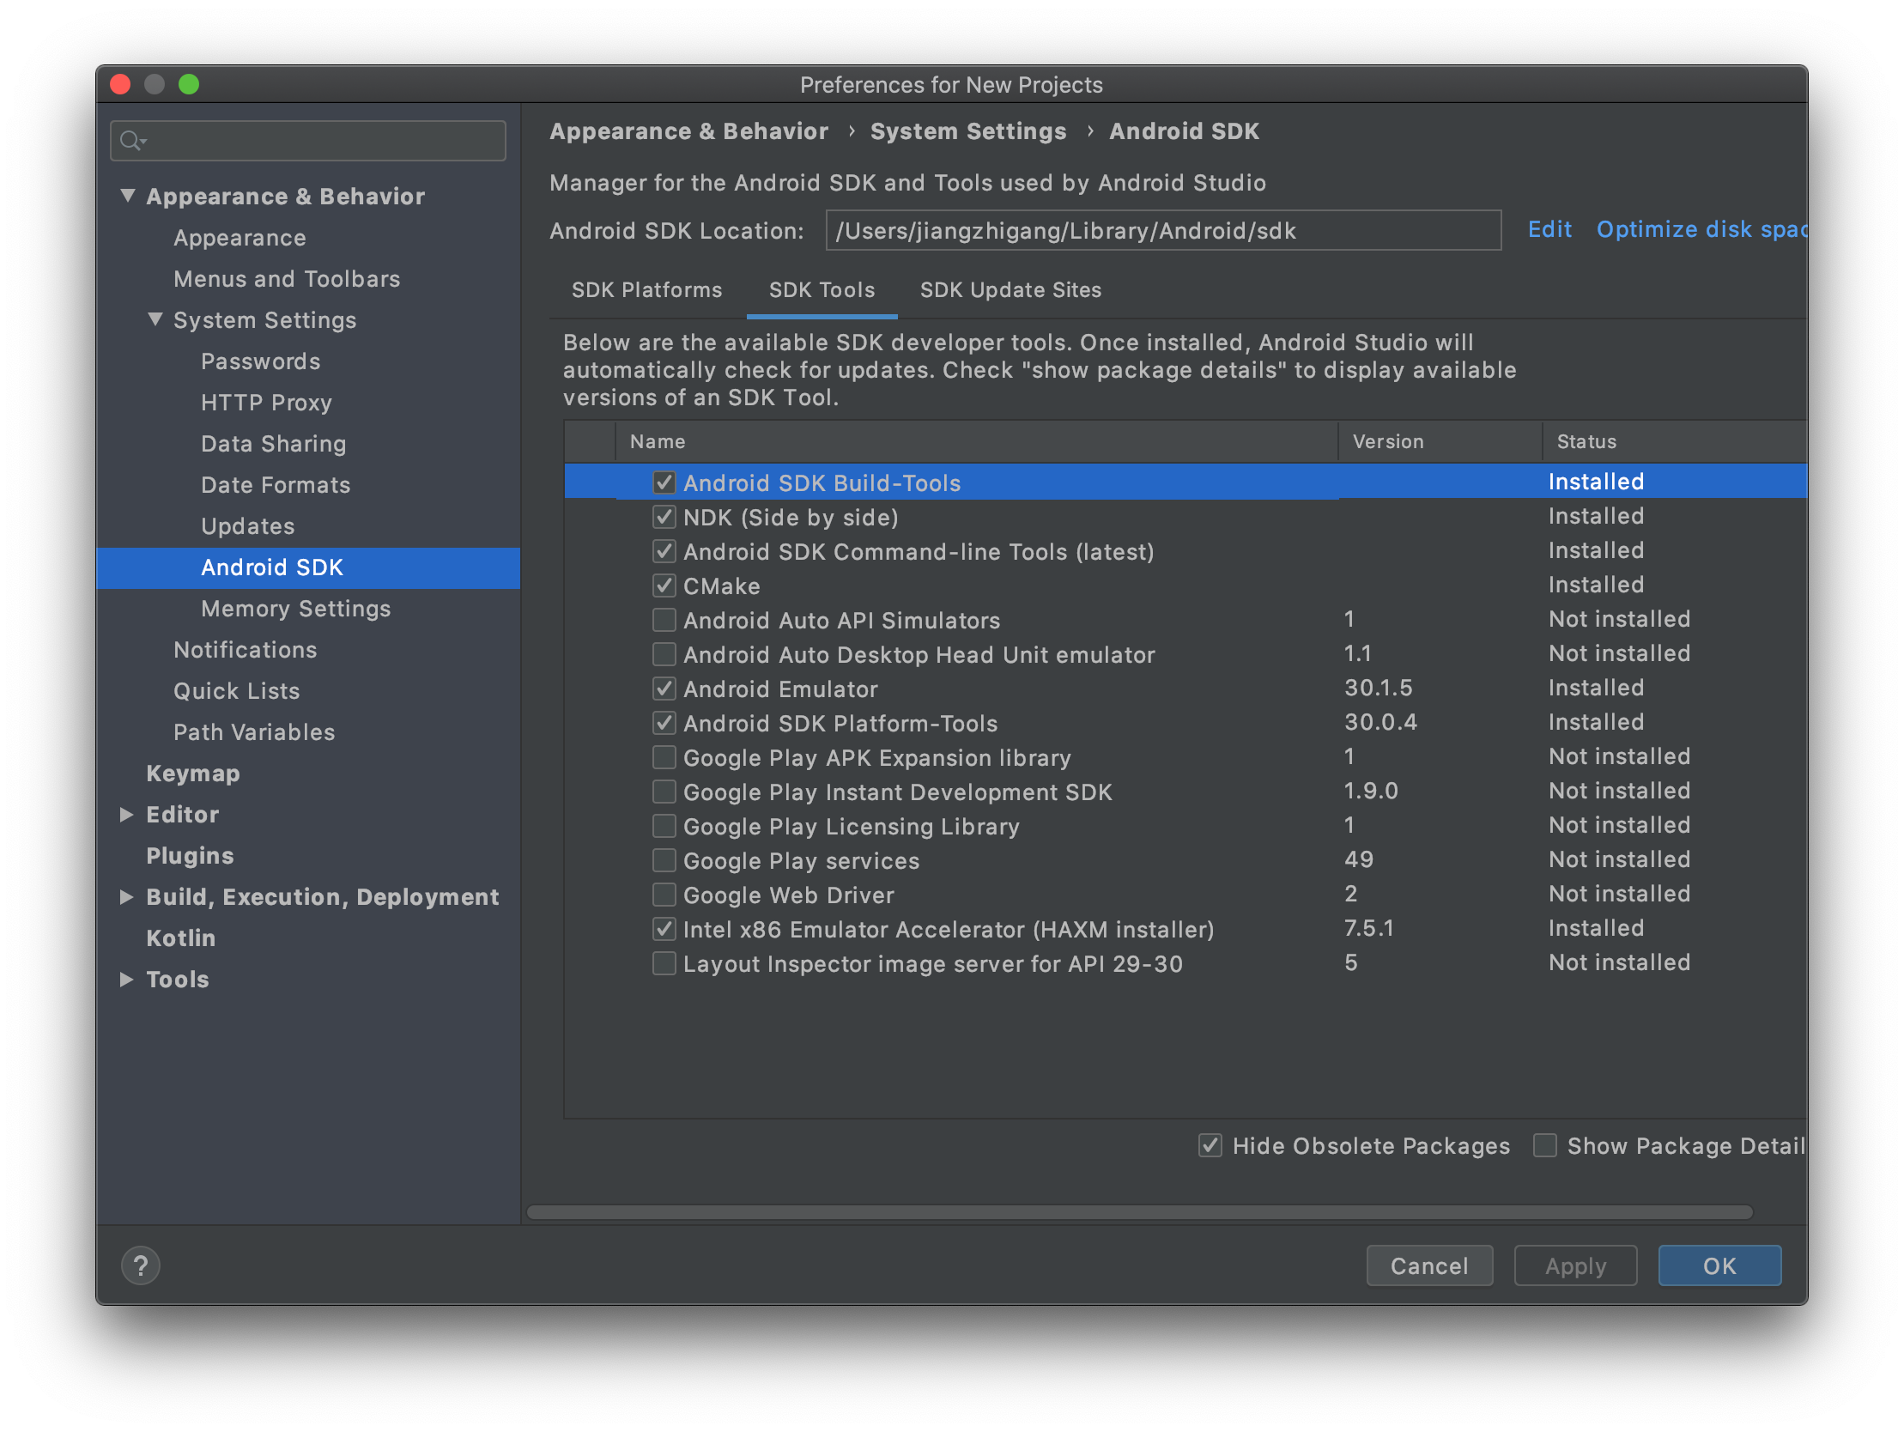Viewport: 1904px width, 1432px height.
Task: Select Data Sharing settings
Action: (273, 444)
